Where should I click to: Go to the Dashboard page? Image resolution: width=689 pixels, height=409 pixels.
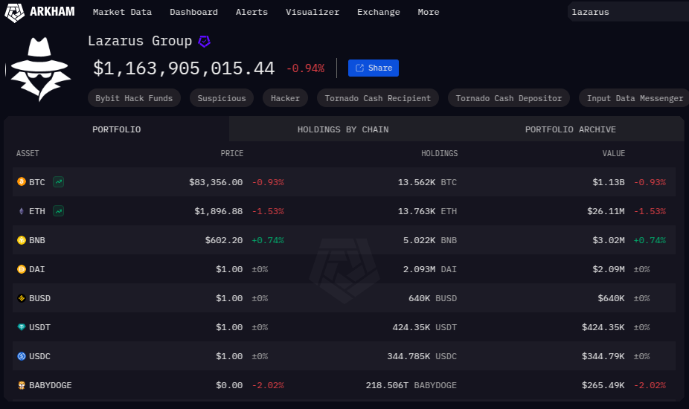[x=193, y=12]
